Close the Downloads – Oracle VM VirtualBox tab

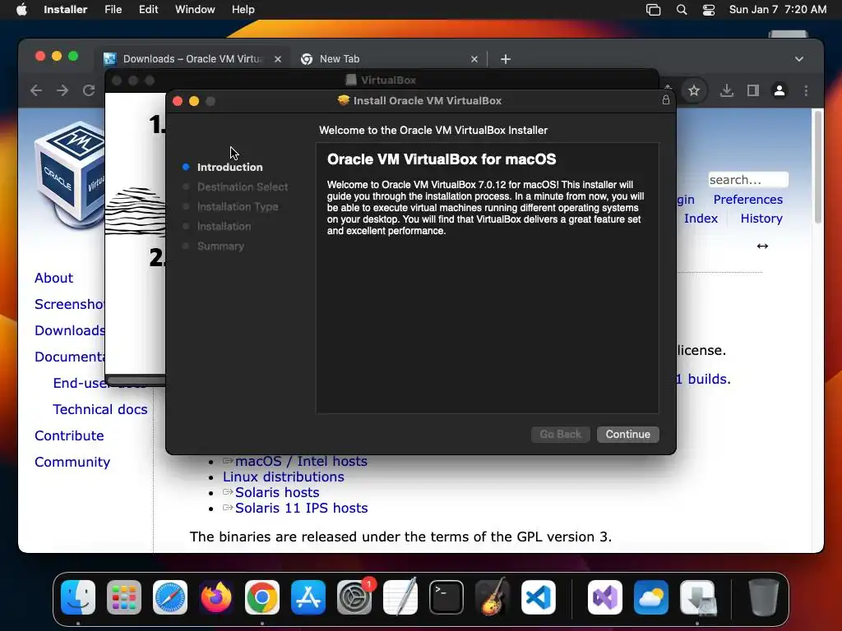click(278, 59)
